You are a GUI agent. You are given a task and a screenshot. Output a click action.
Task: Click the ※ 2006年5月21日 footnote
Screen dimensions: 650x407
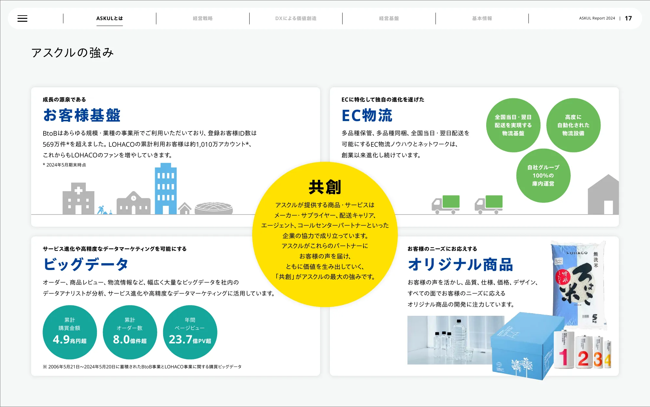coord(142,367)
